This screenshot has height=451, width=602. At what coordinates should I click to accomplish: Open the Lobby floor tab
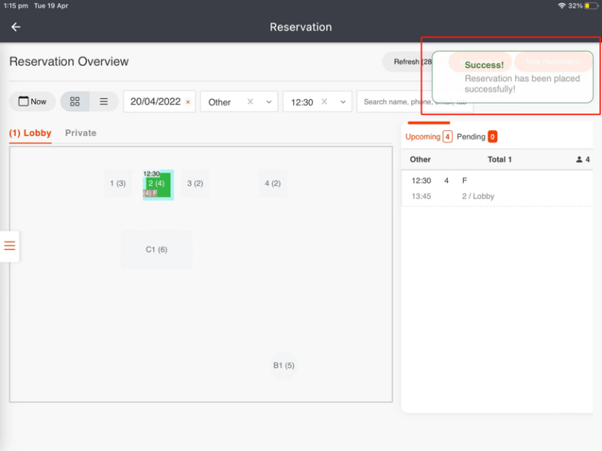[x=30, y=133]
